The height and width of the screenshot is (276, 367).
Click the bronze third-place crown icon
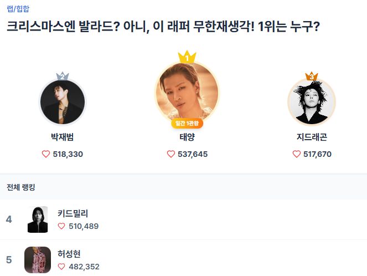pos(312,76)
